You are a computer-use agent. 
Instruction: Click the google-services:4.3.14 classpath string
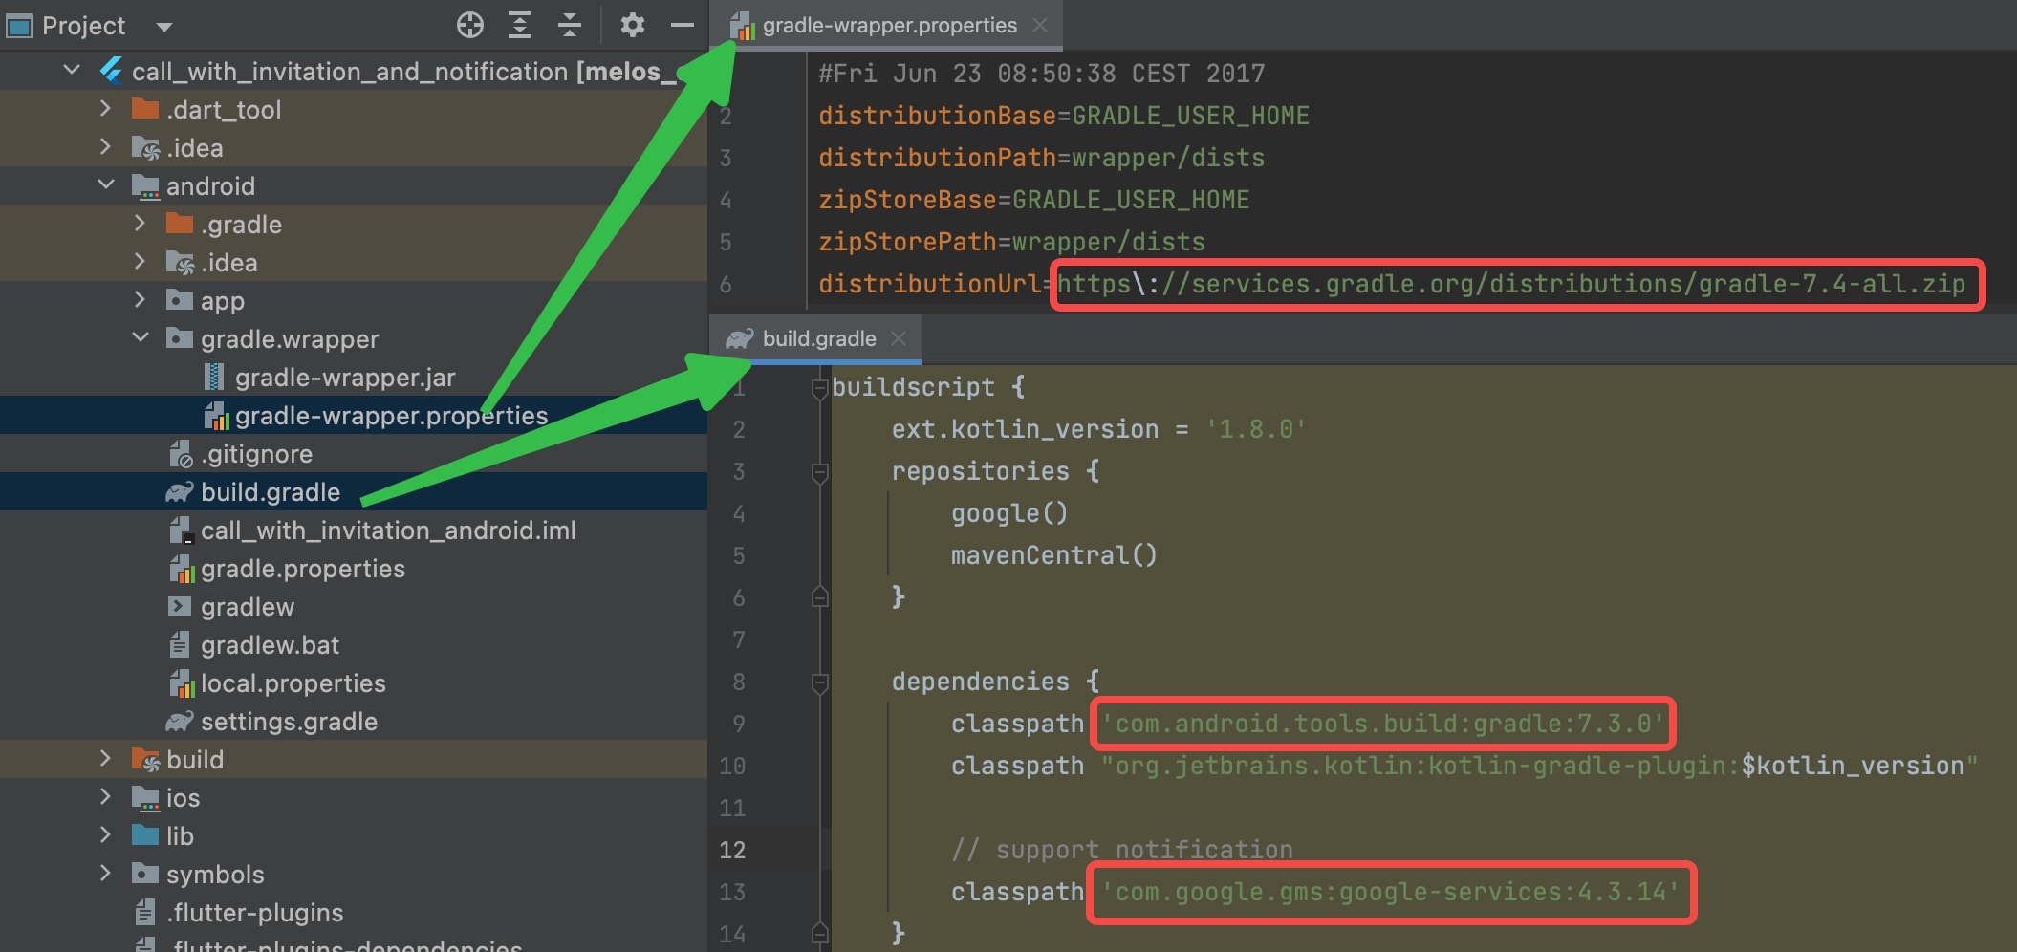[1391, 892]
